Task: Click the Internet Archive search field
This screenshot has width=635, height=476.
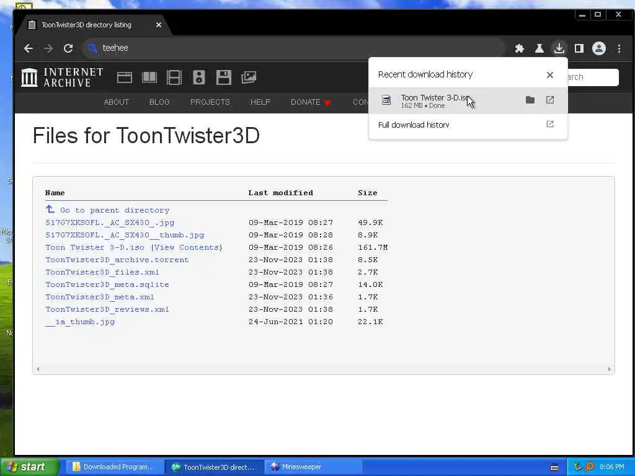Action: coord(593,77)
